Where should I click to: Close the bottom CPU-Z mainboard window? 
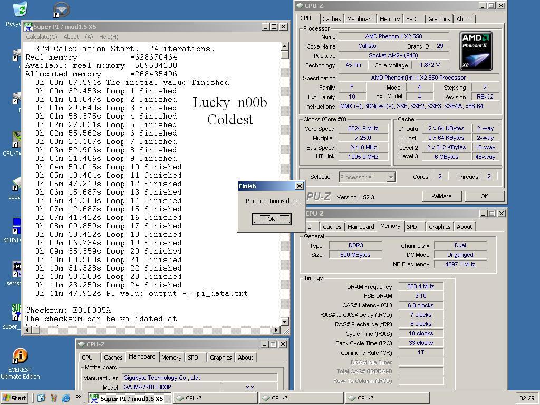283,344
